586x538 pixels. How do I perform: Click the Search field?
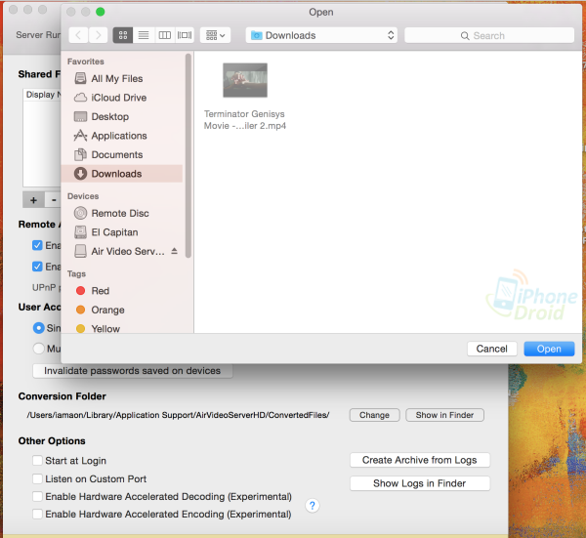pos(489,35)
